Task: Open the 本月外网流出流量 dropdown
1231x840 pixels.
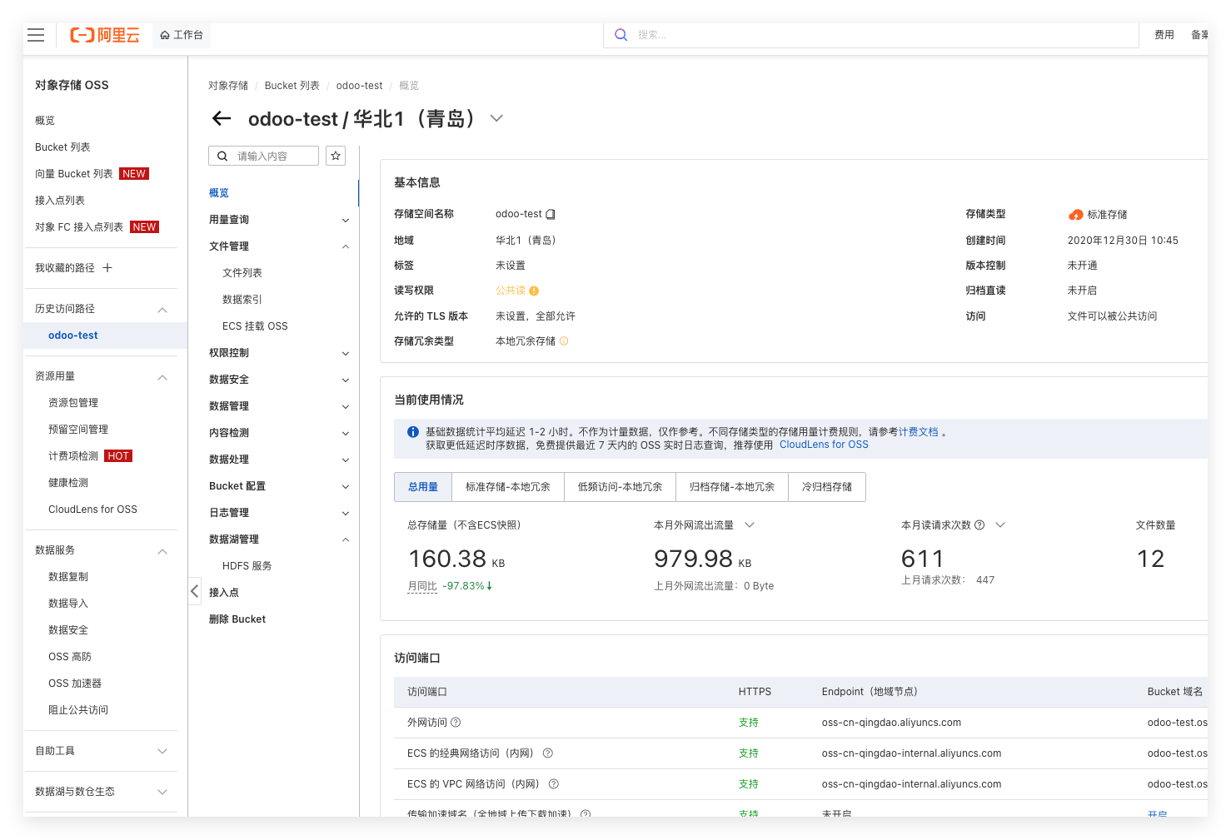Action: click(x=750, y=525)
